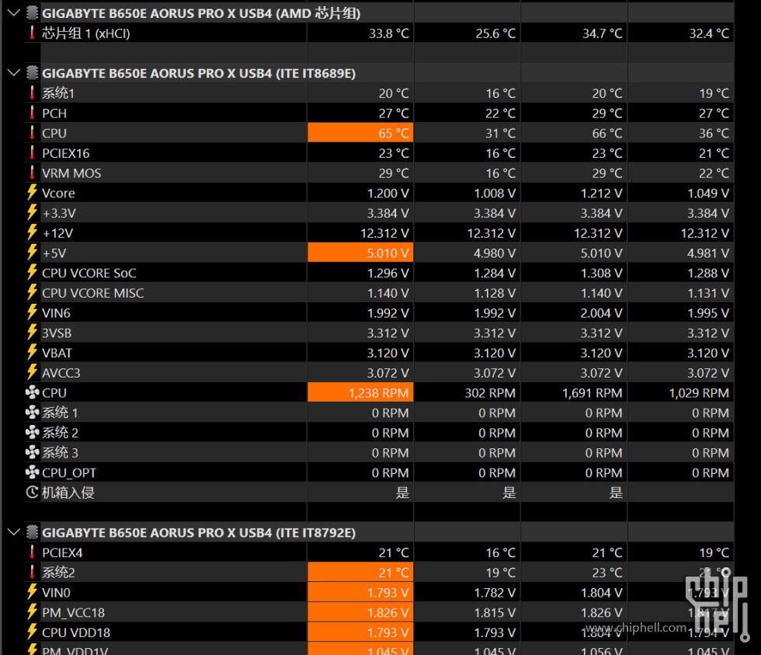Click thermometer icon of VRM MOS row

click(x=32, y=172)
